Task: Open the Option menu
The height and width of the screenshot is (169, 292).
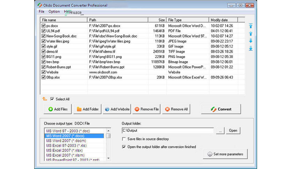Action: coord(54,12)
